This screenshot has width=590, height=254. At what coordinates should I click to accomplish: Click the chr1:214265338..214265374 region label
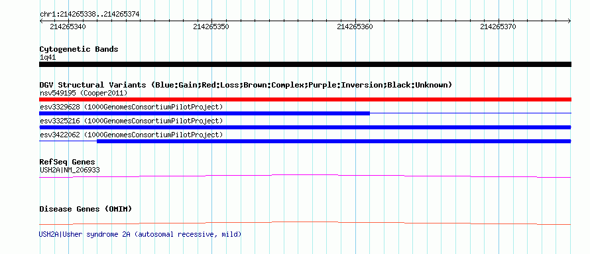pyautogui.click(x=89, y=14)
